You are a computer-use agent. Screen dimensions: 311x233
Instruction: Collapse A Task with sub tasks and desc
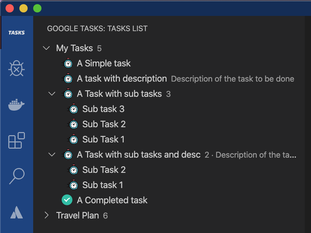[52, 155]
